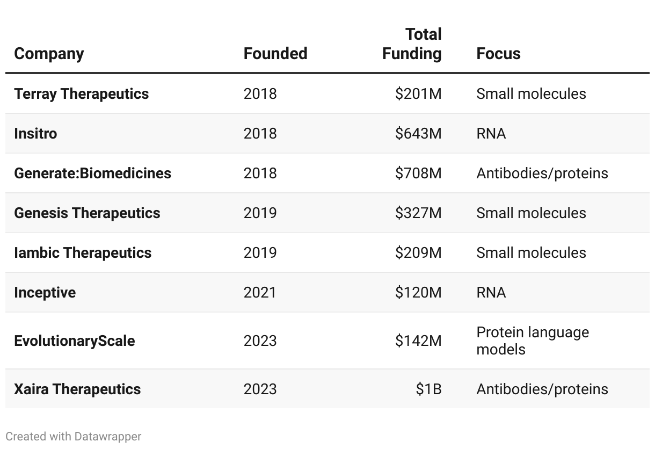
Task: Select the Insitro company name
Action: click(x=35, y=134)
